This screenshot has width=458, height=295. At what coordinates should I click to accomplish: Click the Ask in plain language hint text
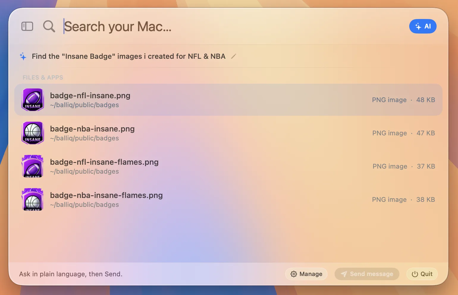coord(71,274)
